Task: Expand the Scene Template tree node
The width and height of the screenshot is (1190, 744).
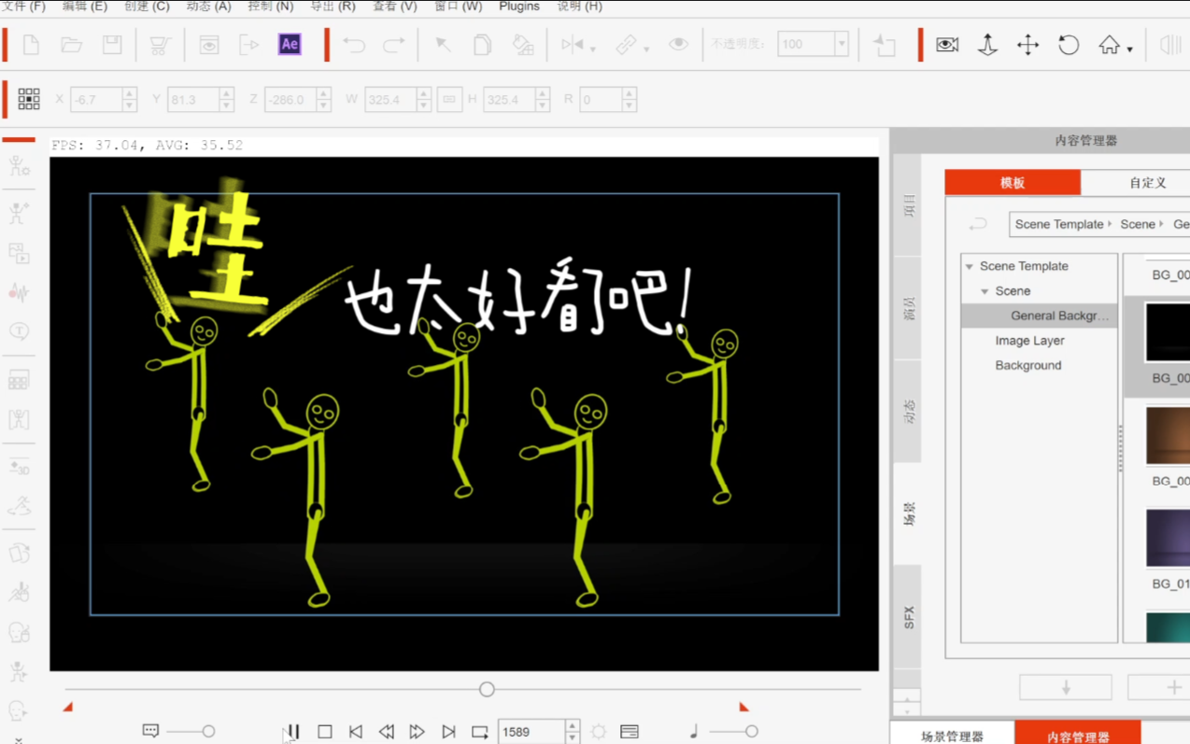Action: [x=969, y=266]
